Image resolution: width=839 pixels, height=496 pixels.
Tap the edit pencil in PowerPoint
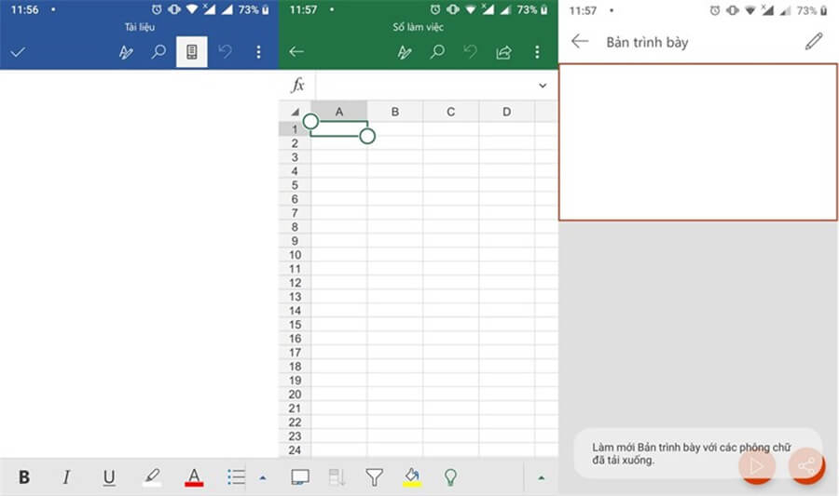point(814,41)
